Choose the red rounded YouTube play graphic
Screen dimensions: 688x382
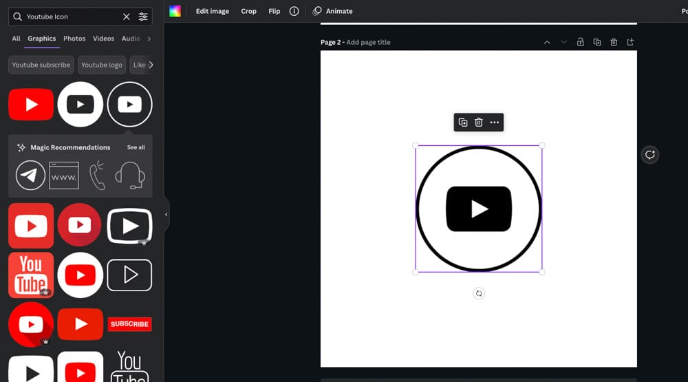click(31, 105)
